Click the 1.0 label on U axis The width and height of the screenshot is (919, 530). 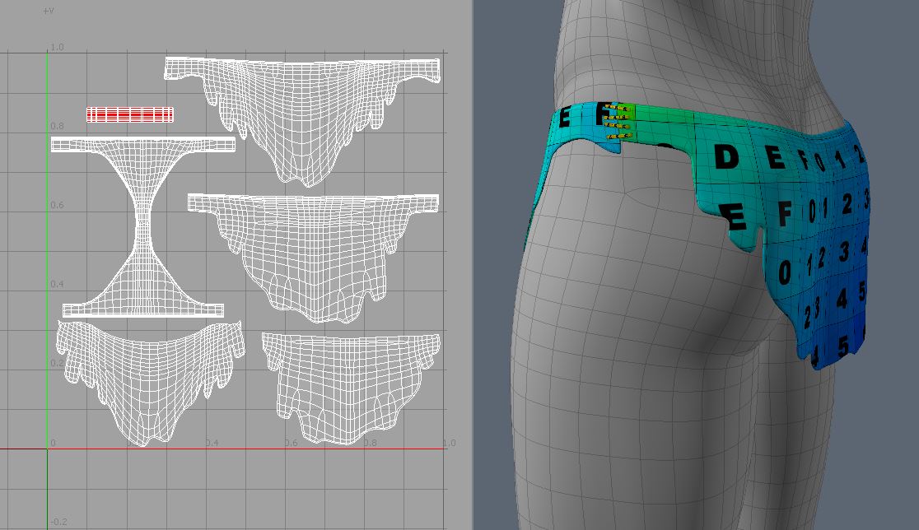tap(449, 443)
